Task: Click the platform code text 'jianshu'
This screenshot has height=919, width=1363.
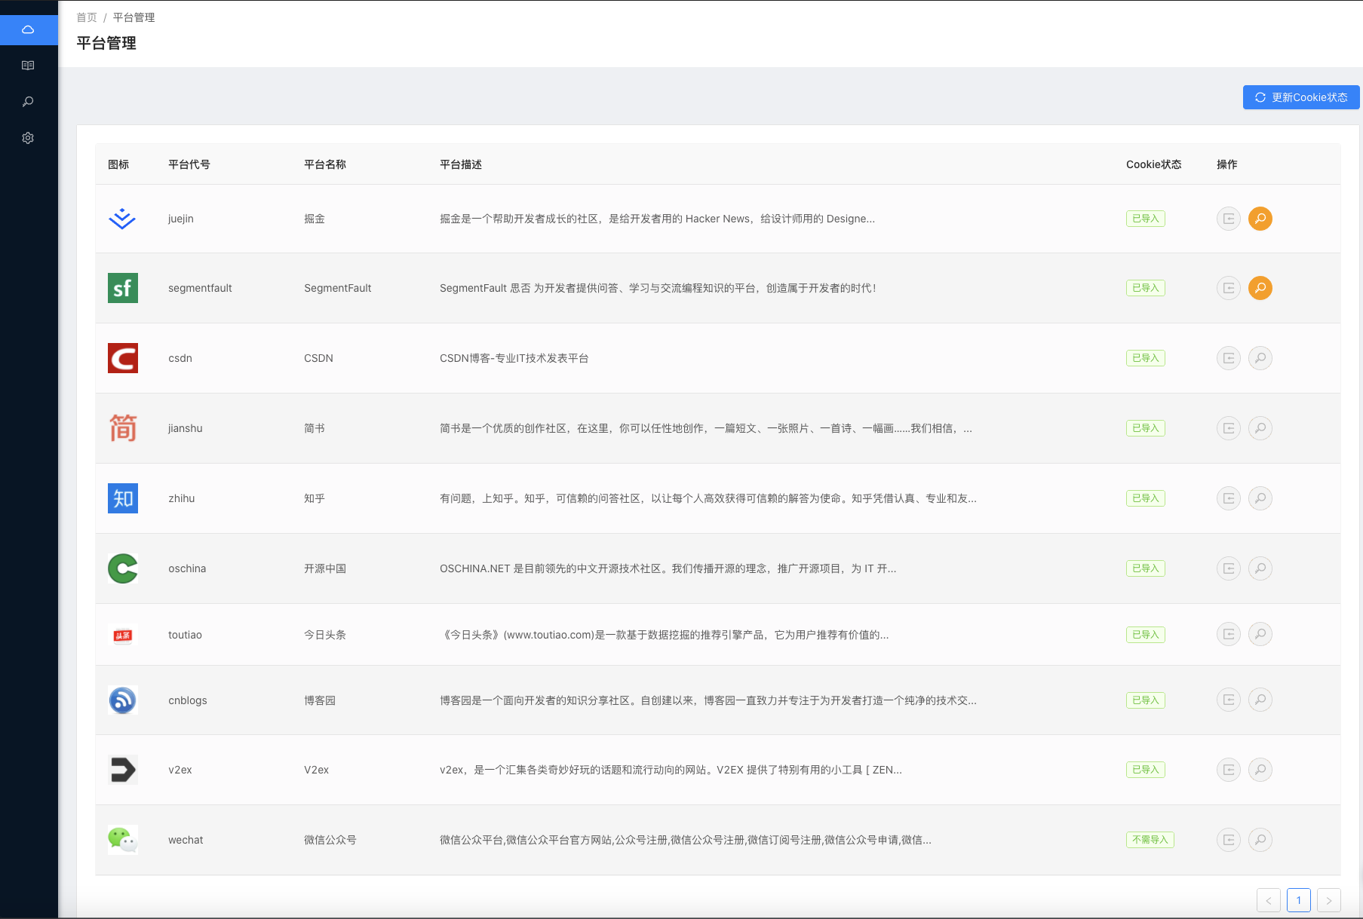Action: 186,428
